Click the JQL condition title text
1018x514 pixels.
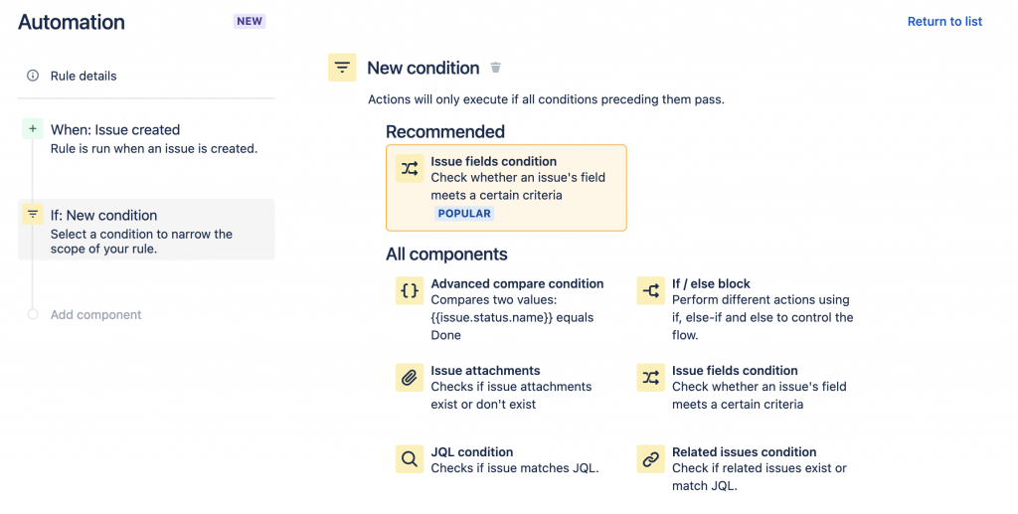tap(472, 451)
